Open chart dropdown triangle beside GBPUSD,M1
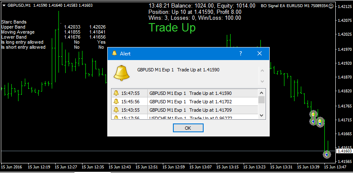 point(5,5)
